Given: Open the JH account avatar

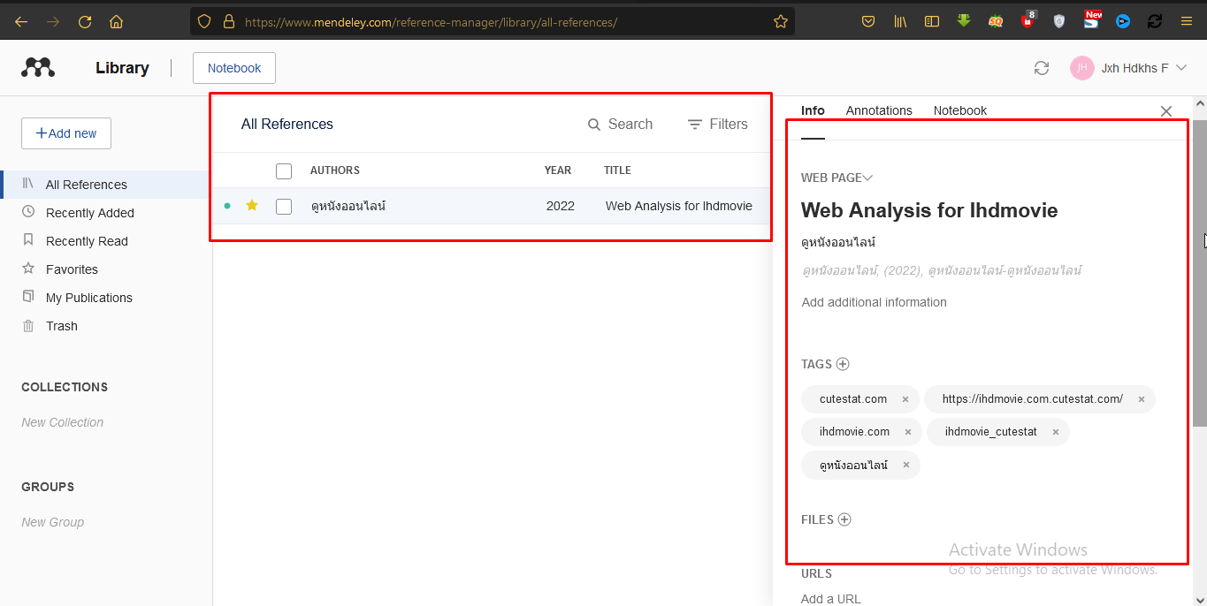Looking at the screenshot, I should [x=1082, y=68].
